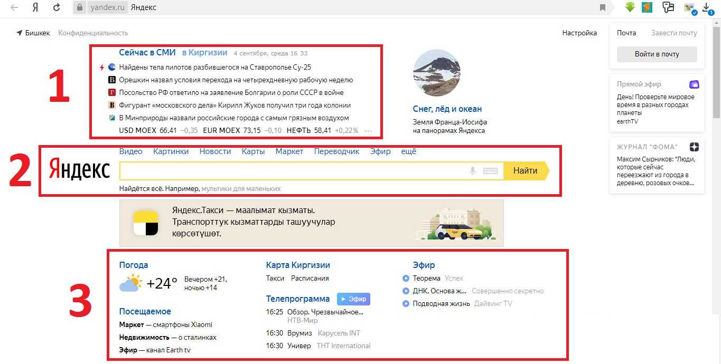The width and height of the screenshot is (721, 364).
Task: Click the weather sun and cloud icon
Action: [x=131, y=283]
